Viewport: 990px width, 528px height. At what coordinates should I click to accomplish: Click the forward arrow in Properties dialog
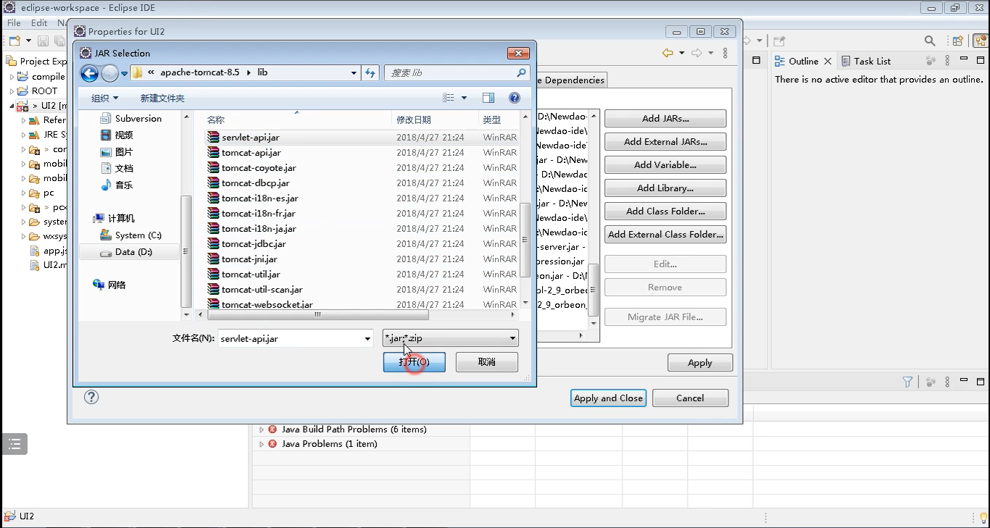[x=696, y=53]
